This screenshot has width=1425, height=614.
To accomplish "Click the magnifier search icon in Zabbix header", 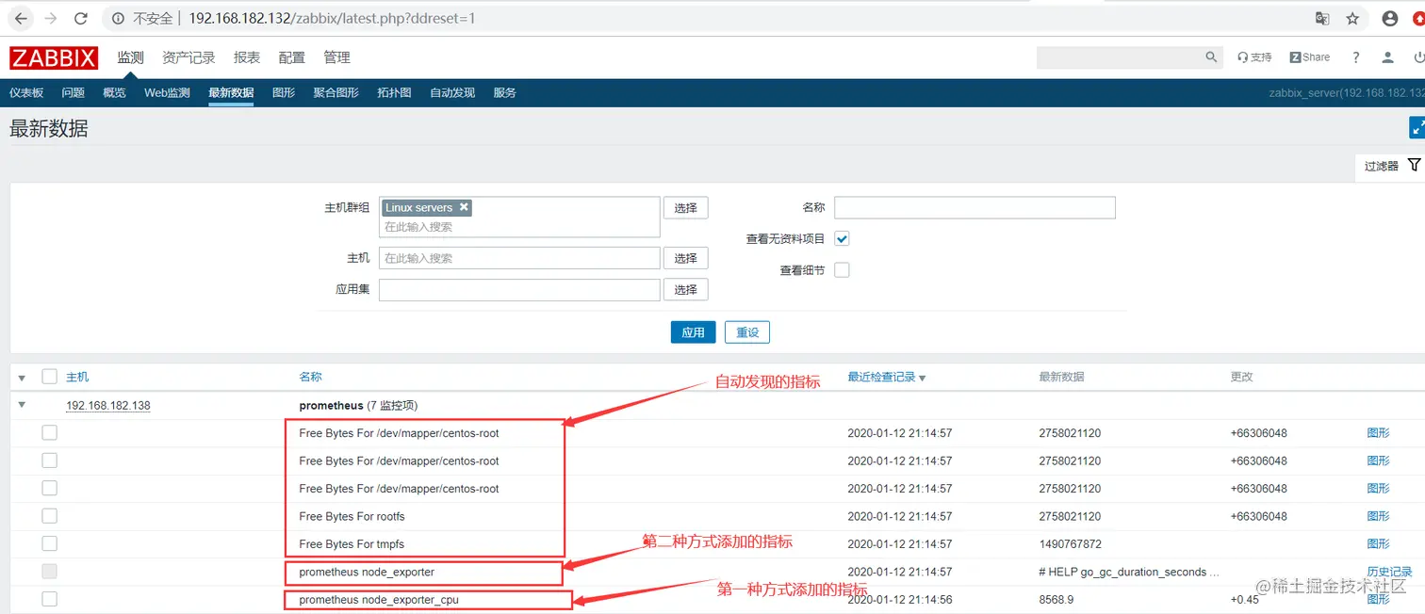I will click(x=1211, y=57).
